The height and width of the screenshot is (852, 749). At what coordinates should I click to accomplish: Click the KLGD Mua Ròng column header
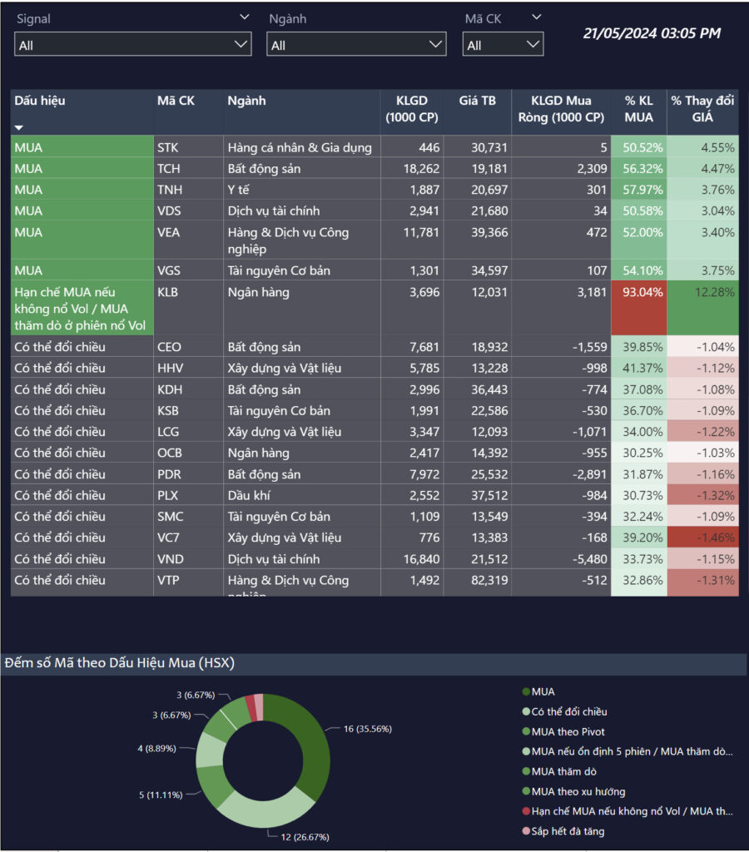click(x=560, y=109)
